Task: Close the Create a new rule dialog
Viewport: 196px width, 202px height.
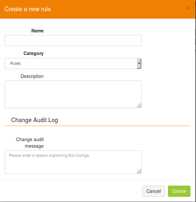Action: [188, 8]
